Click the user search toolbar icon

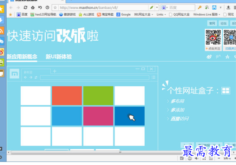click(207, 7)
